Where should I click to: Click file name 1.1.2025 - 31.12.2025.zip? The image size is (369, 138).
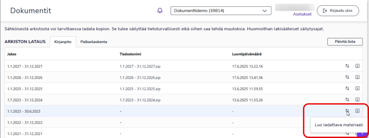(x=140, y=89)
